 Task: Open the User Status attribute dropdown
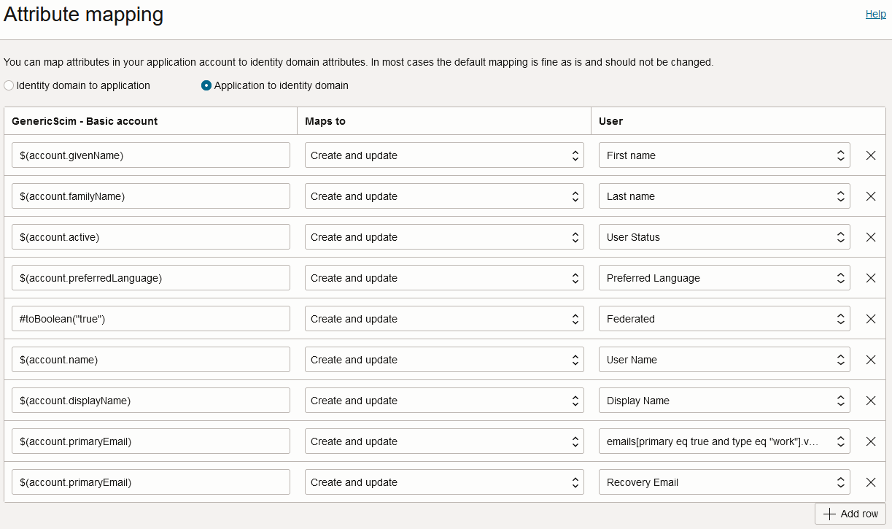(x=724, y=237)
